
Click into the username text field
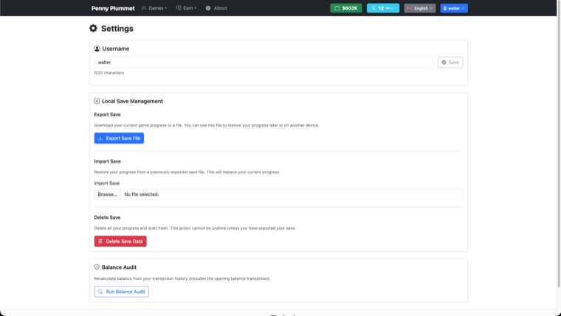coord(263,63)
